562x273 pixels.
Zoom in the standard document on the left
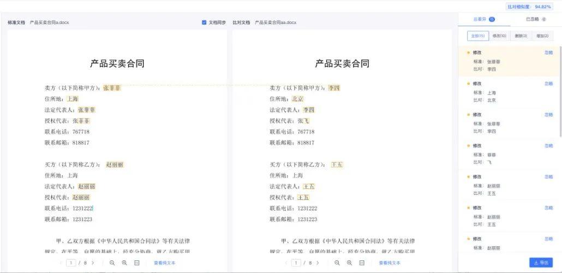pyautogui.click(x=124, y=263)
